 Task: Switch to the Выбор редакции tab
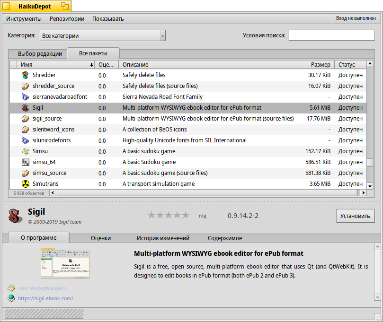point(40,54)
